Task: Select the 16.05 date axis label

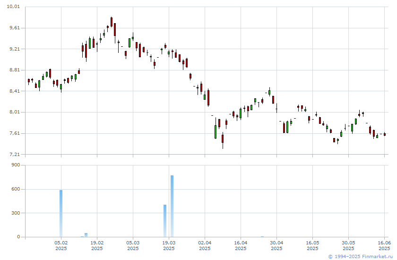Action: click(313, 245)
